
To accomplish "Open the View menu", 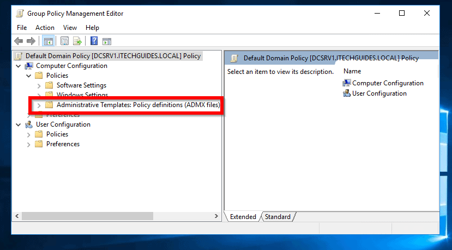I will coord(70,28).
